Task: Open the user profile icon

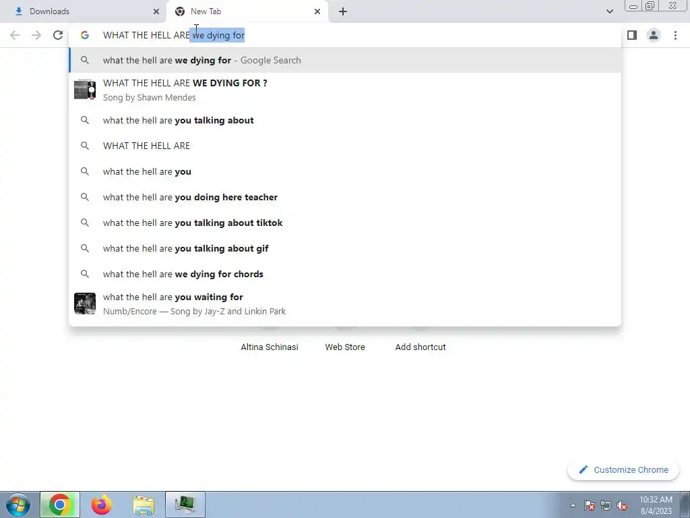Action: coord(654,35)
